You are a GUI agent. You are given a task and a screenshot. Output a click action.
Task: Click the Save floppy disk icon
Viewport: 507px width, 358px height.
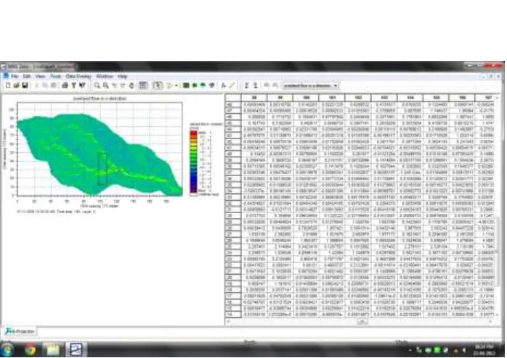coord(25,86)
